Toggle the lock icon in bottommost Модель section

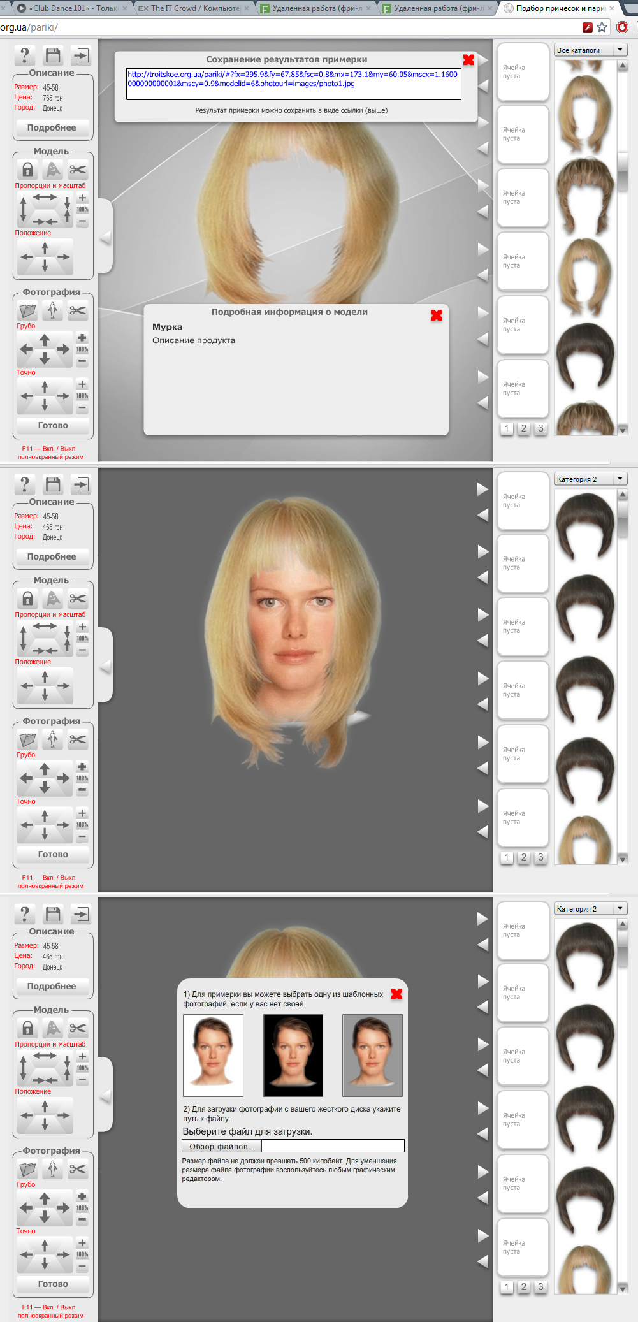(x=27, y=1028)
